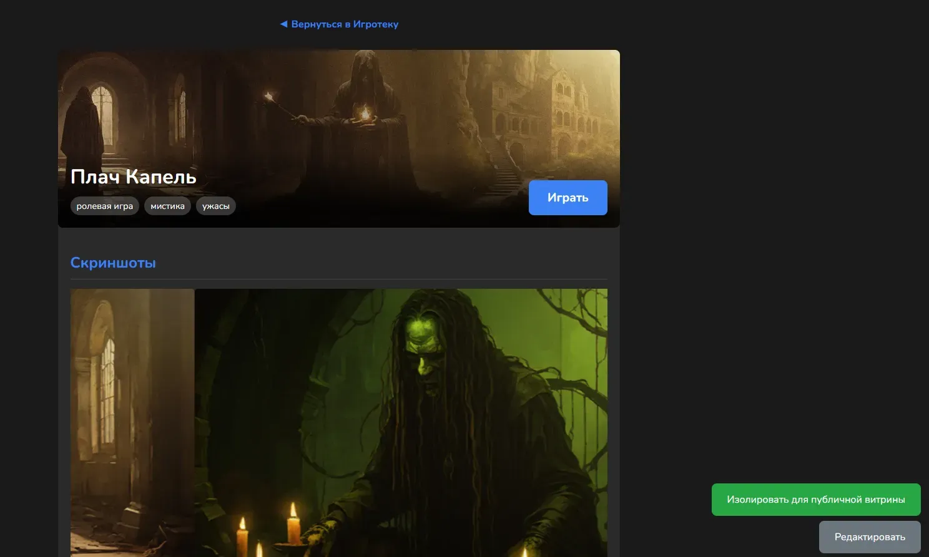
Task: Click the blue Играть button
Action: [568, 198]
